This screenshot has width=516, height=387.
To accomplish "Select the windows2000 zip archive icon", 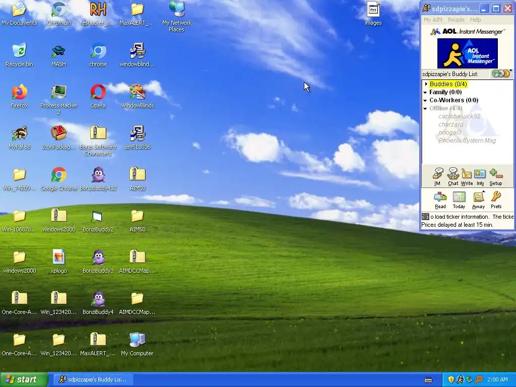I will 58,221.
